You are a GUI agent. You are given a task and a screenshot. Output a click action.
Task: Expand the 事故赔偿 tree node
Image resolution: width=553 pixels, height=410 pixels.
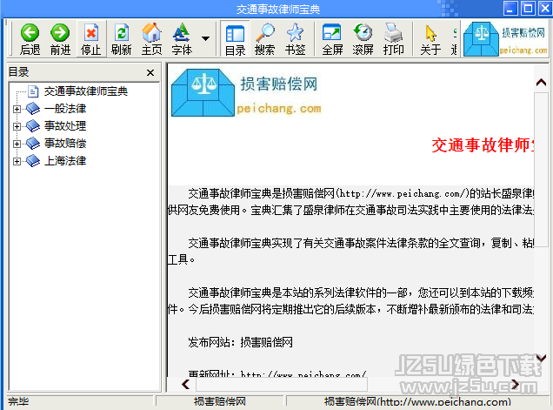tap(17, 144)
